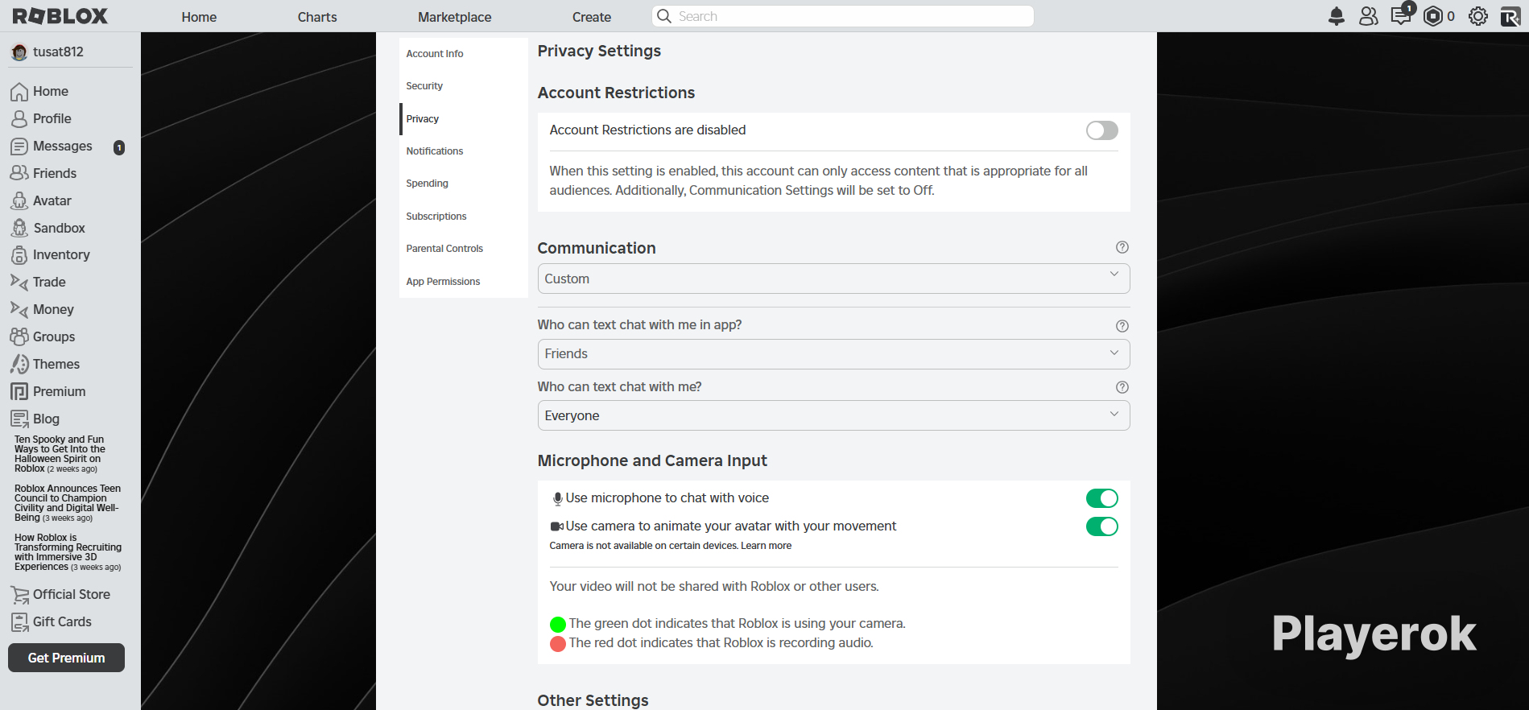The image size is (1529, 710).
Task: Open the in-app text chat Friends dropdown
Action: pos(833,354)
